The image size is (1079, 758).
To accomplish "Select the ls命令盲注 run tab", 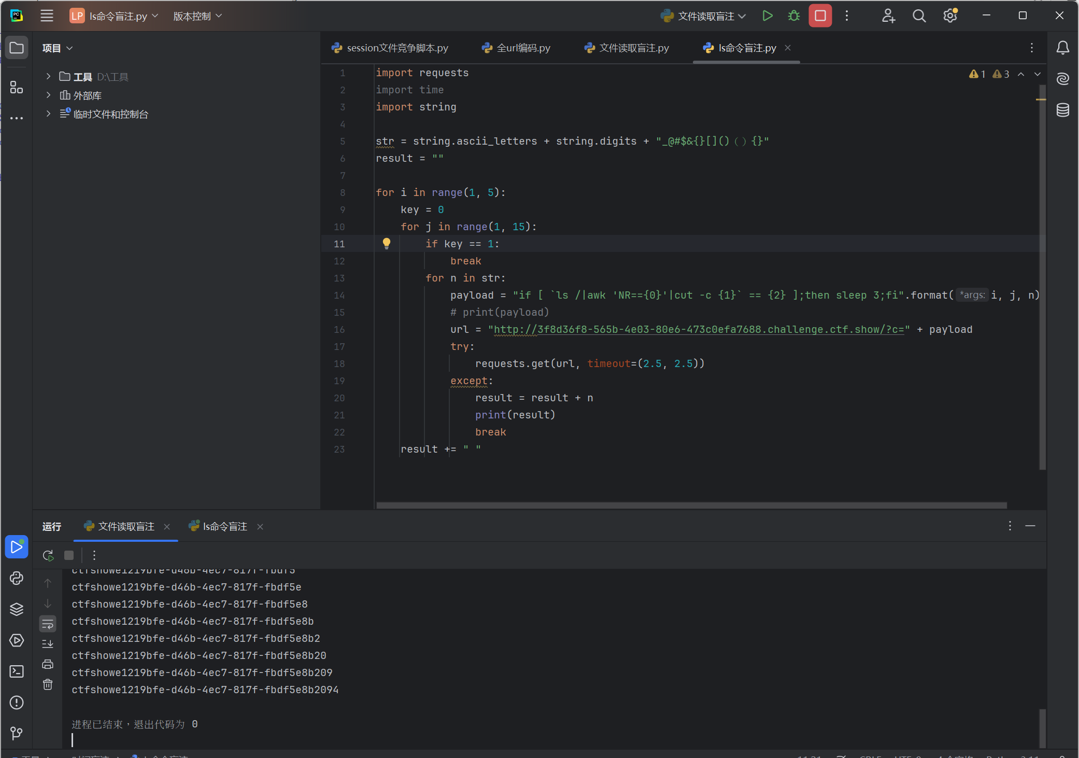I will coord(224,527).
